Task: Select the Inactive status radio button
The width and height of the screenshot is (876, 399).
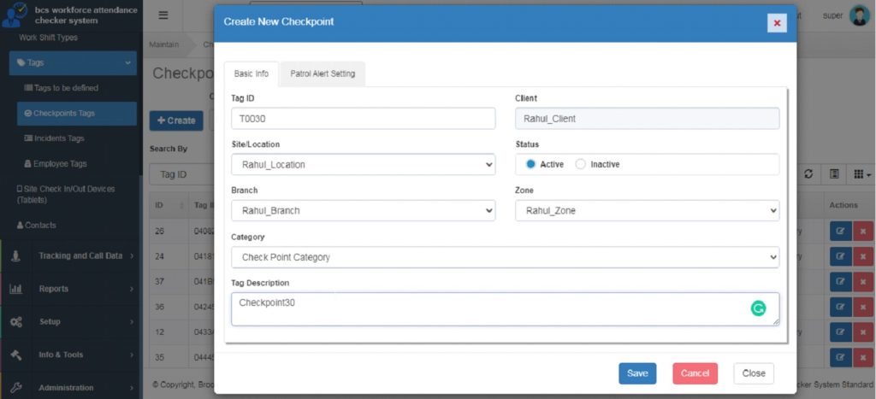Action: 581,164
